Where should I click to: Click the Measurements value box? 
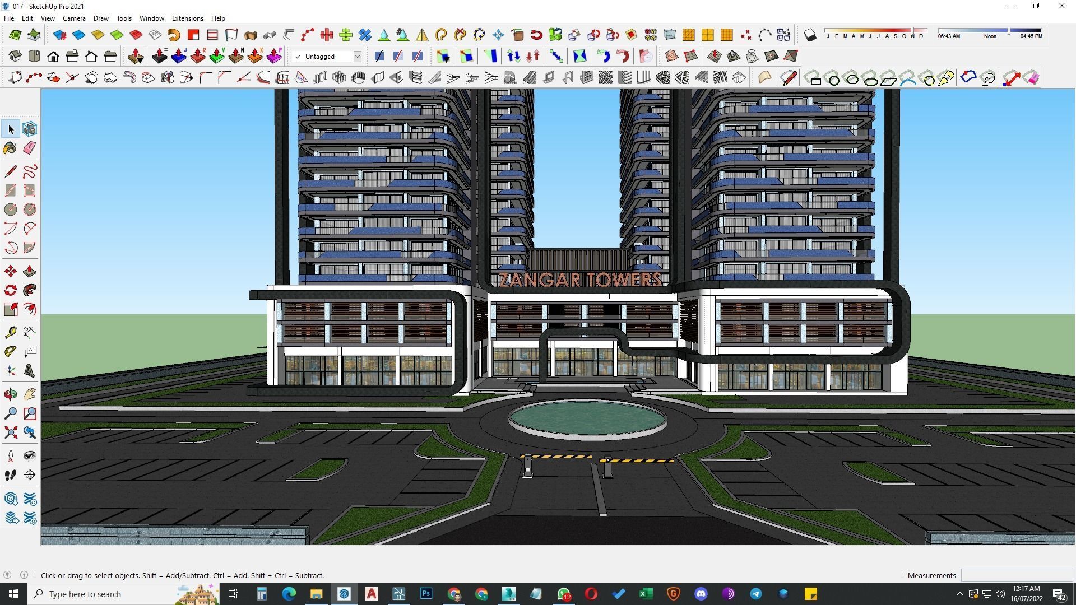click(1017, 575)
